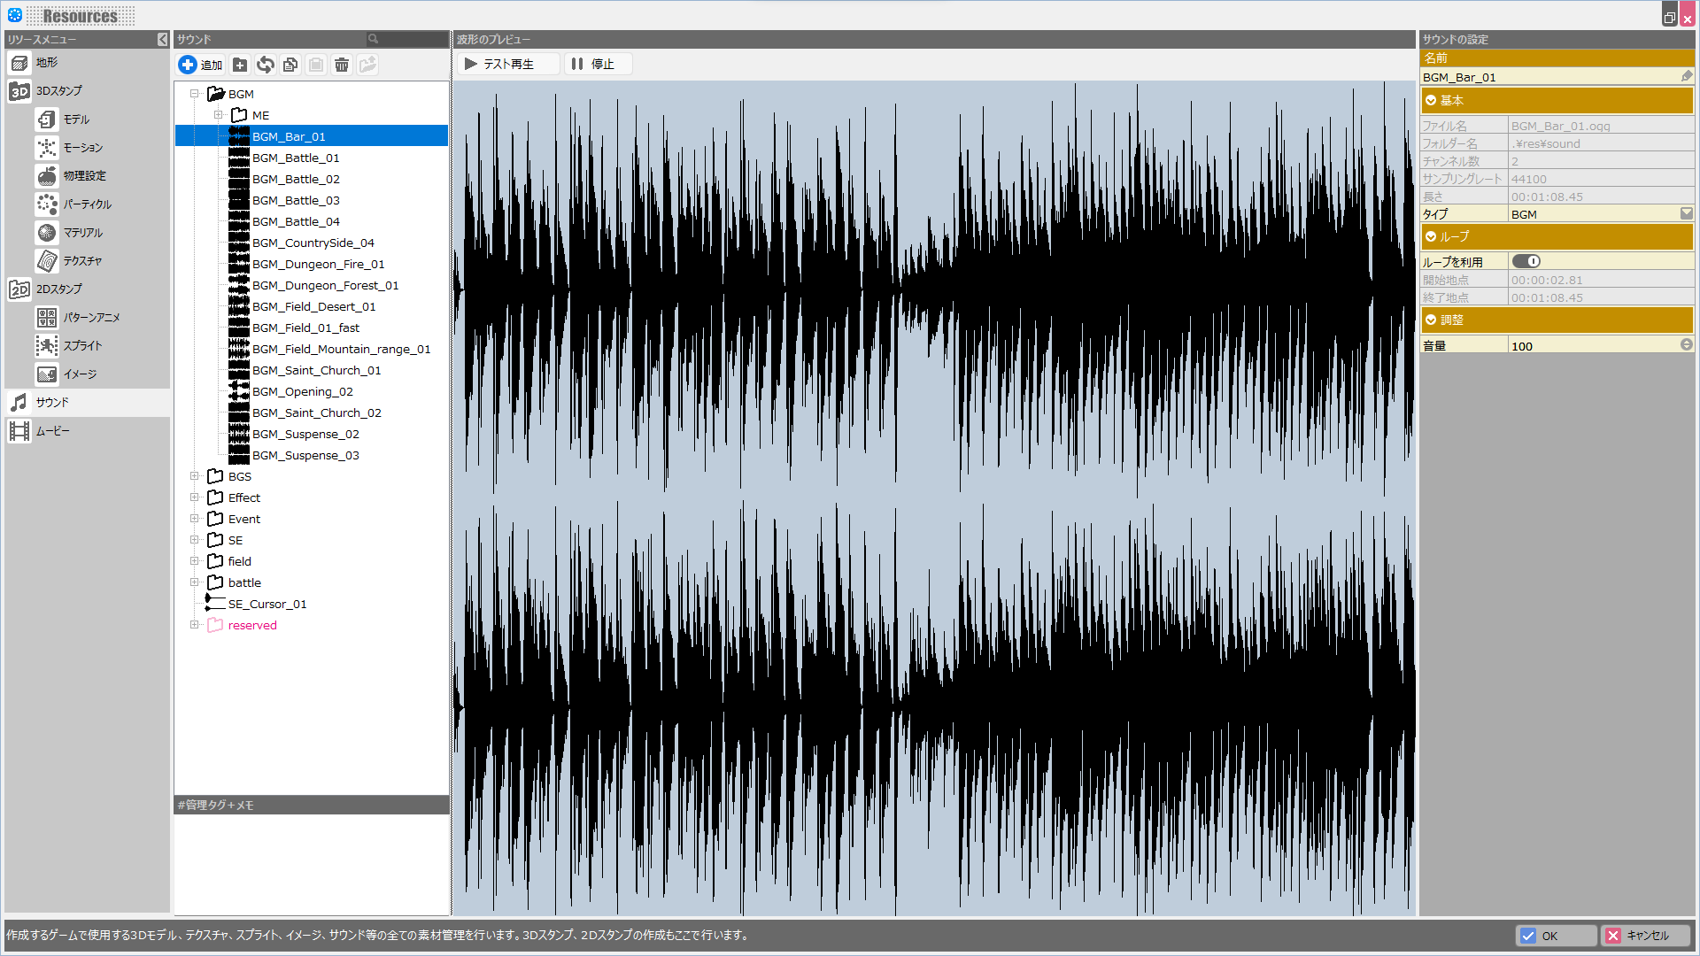Open the タイプ BGM dropdown
1700x956 pixels.
[1686, 213]
